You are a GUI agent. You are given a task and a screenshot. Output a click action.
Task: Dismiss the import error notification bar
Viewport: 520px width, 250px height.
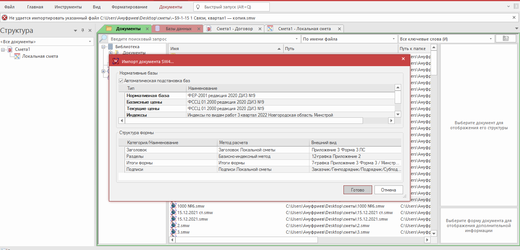tap(514, 18)
